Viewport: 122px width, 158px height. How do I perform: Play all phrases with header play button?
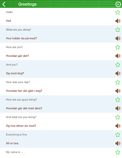[118, 4]
